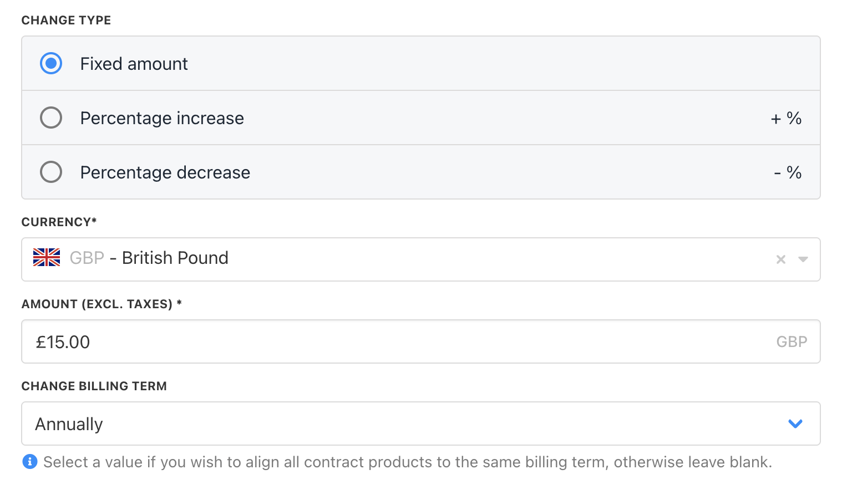Click the Percentage increase label text

[x=162, y=118]
